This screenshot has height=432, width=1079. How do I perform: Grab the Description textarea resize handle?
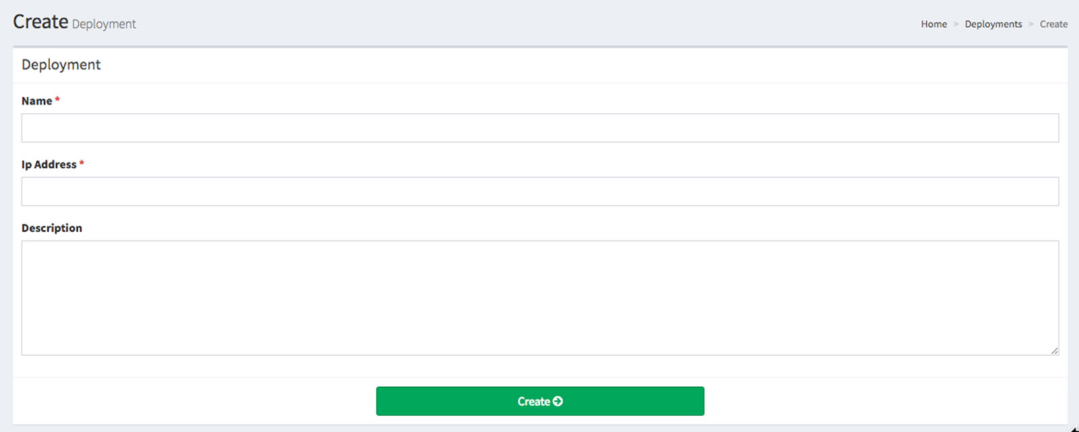1054,350
